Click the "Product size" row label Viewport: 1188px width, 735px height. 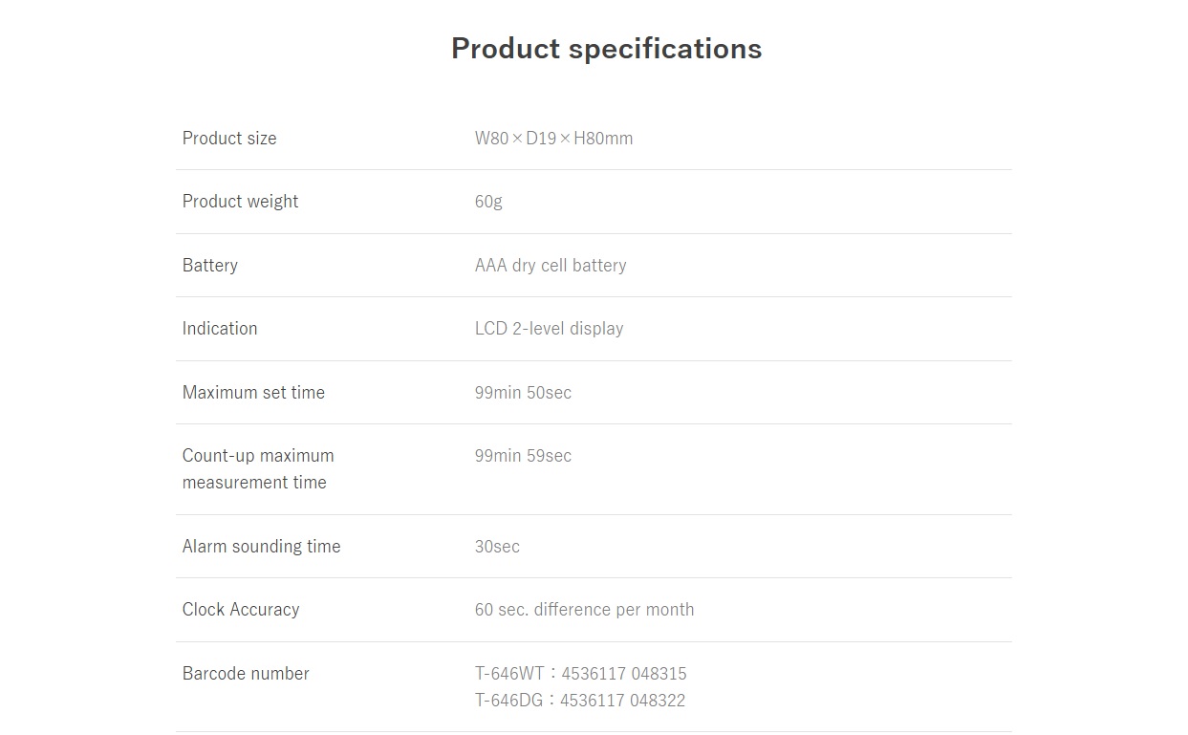click(229, 139)
